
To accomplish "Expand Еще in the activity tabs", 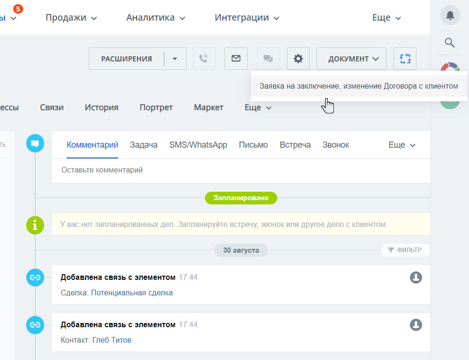I will click(402, 145).
